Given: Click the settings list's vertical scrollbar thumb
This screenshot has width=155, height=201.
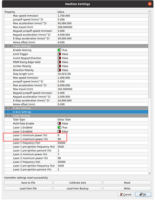Looking at the screenshot, I should [x=150, y=55].
